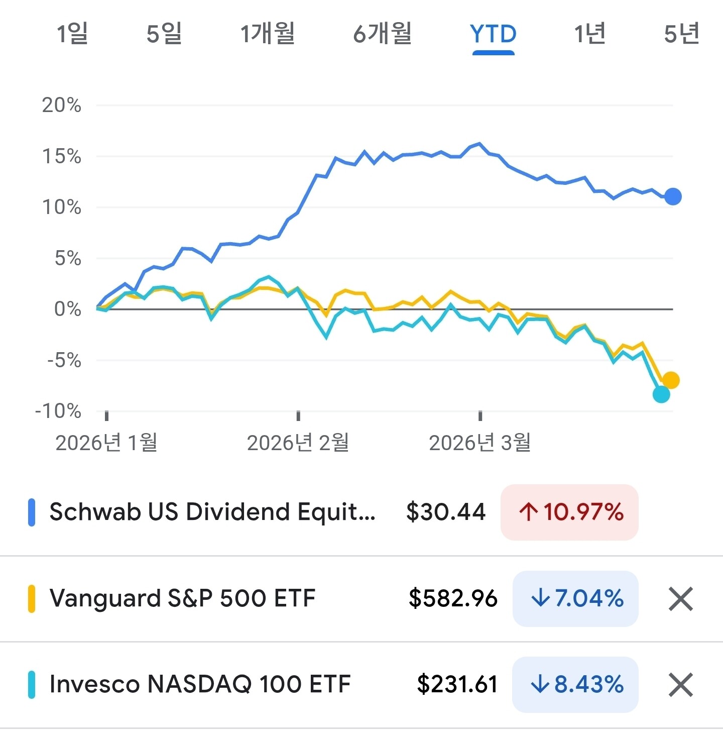Click the blue Schwab color indicator bar
This screenshot has height=737, width=723.
point(32,512)
